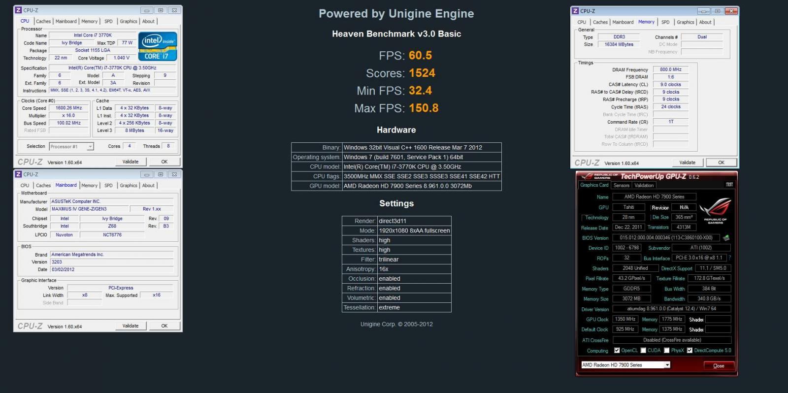Click the CPU Name field Intel Core i7 3770K
Viewport: 788px width, 393px height.
pos(93,35)
